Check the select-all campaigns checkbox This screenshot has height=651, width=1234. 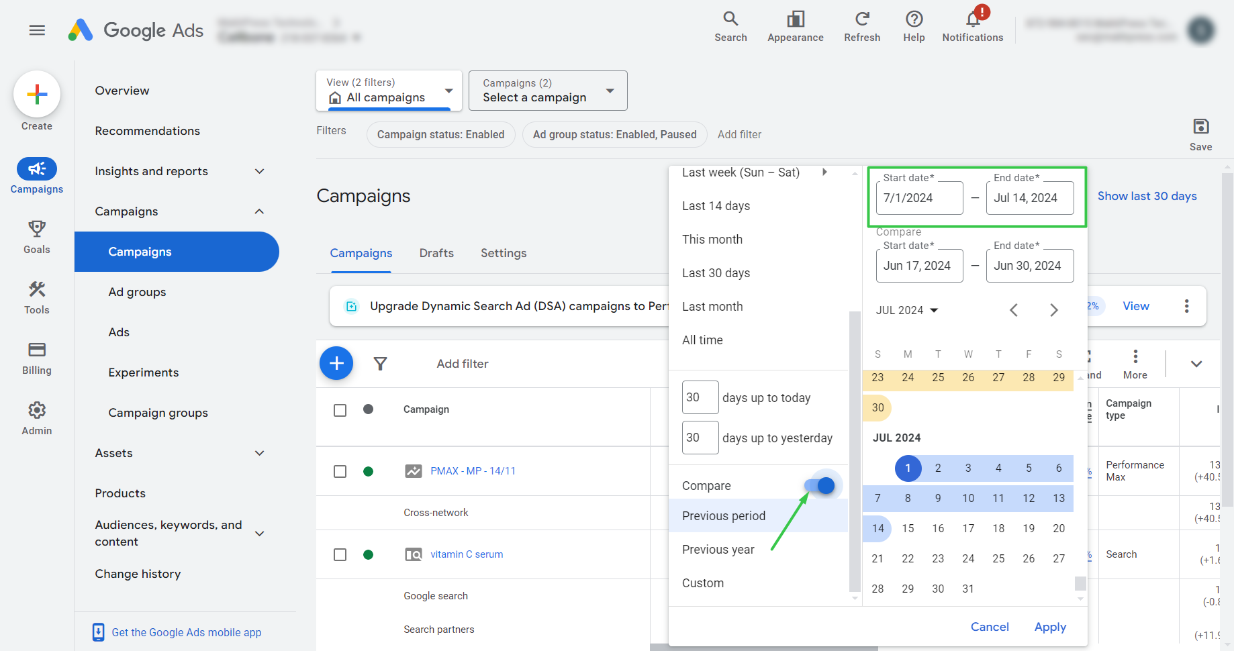[340, 410]
